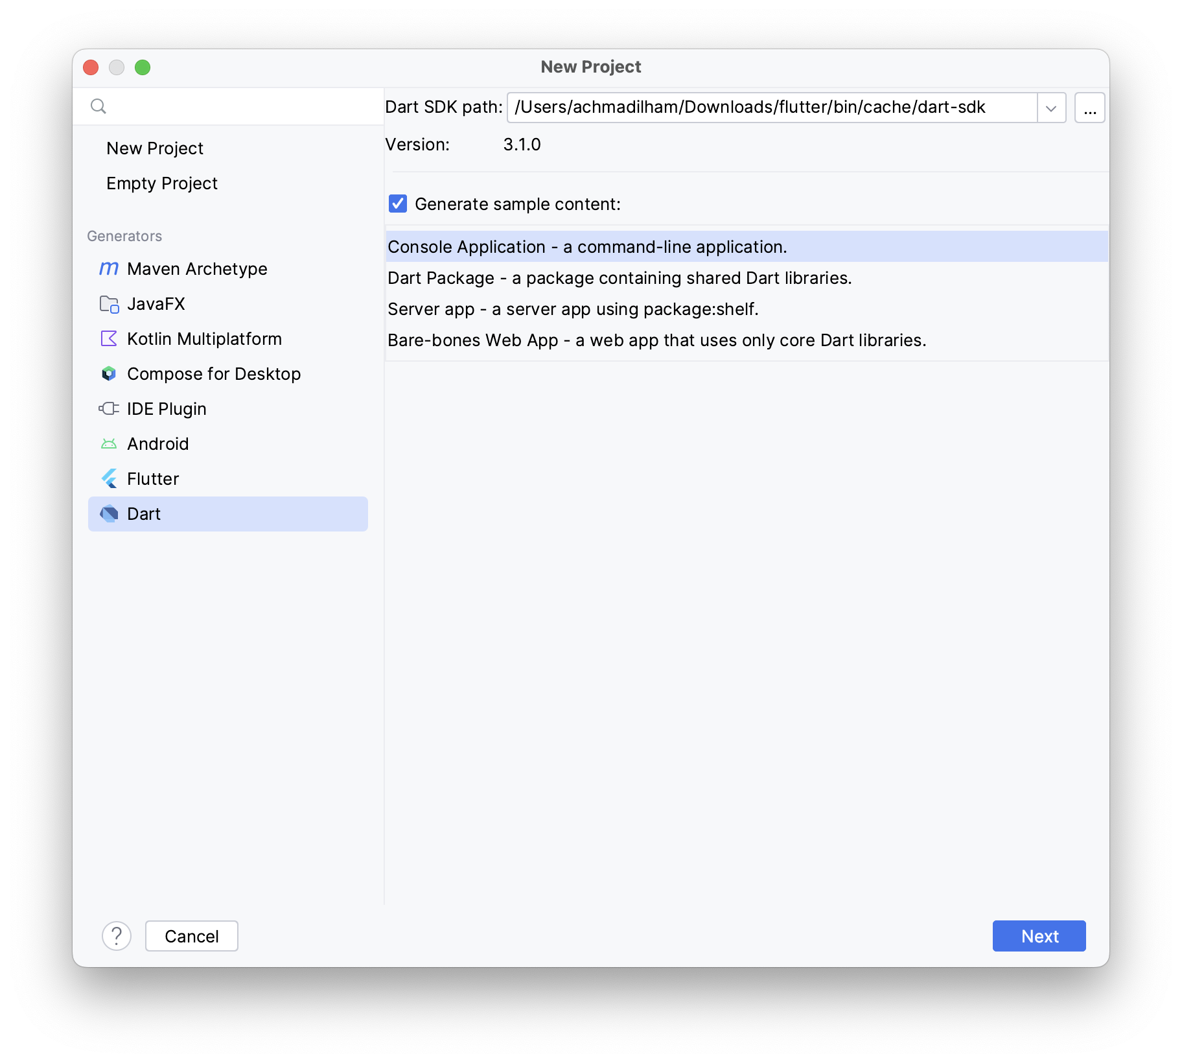This screenshot has height=1063, width=1182.
Task: Choose the Android generator
Action: 228,443
